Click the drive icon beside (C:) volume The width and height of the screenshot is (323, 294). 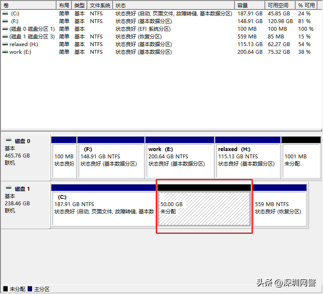pyautogui.click(x=5, y=14)
